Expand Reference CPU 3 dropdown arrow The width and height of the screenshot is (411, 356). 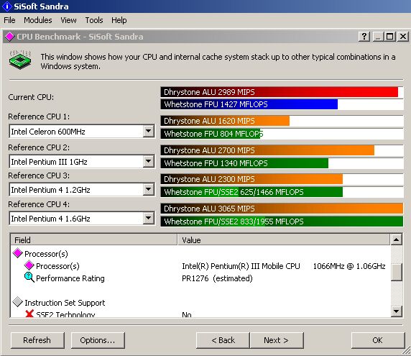(148, 189)
